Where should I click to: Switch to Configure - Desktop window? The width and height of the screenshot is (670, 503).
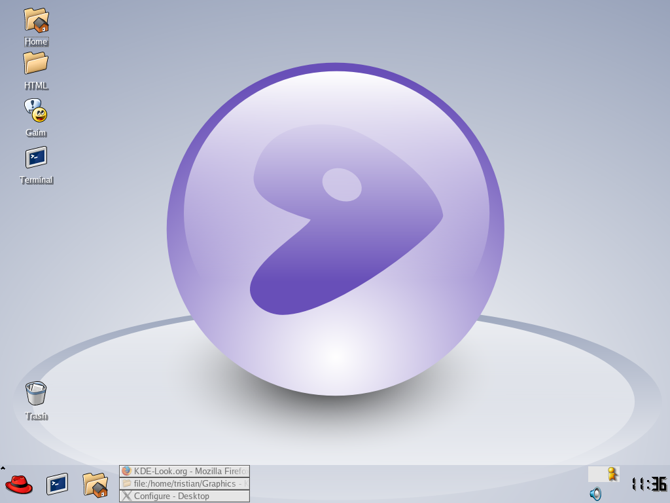185,496
